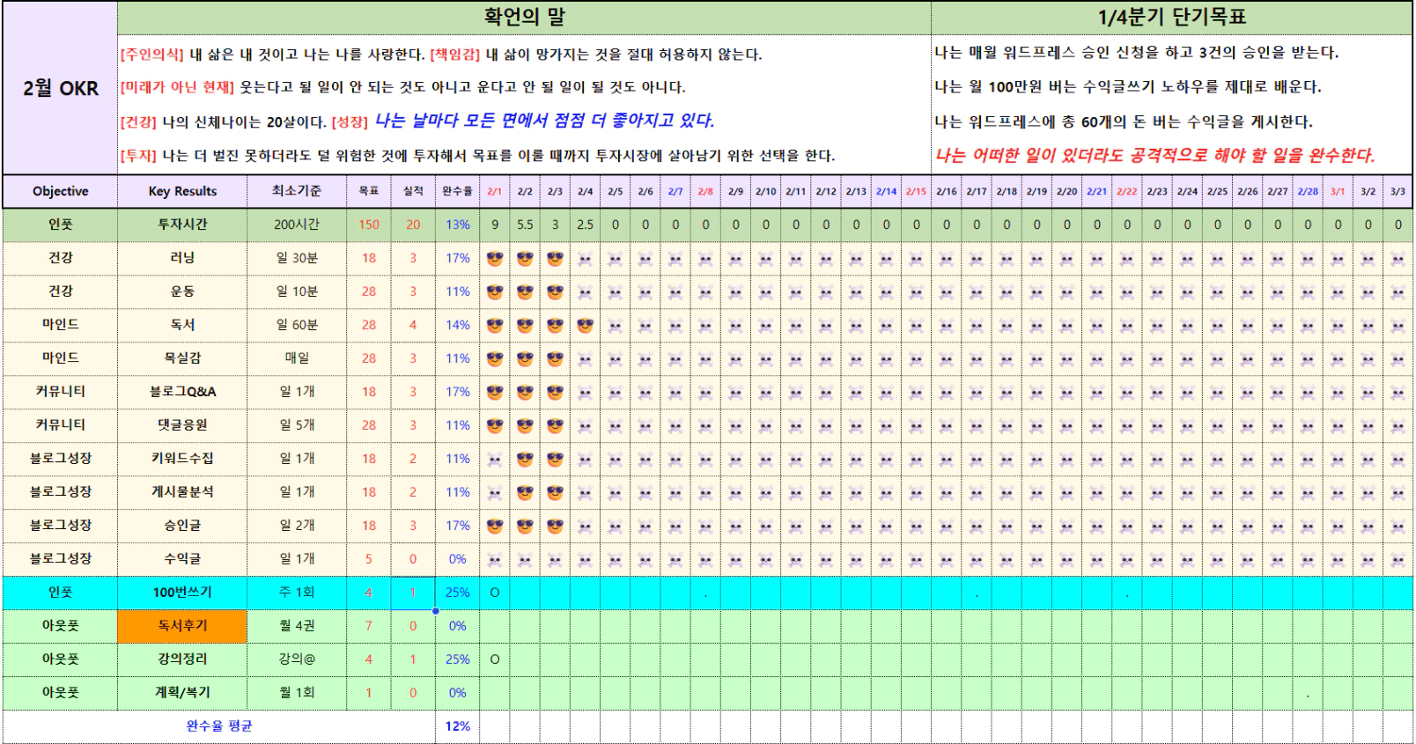
Task: Select the 승인글 skull emoji under 2/4
Action: coord(585,527)
